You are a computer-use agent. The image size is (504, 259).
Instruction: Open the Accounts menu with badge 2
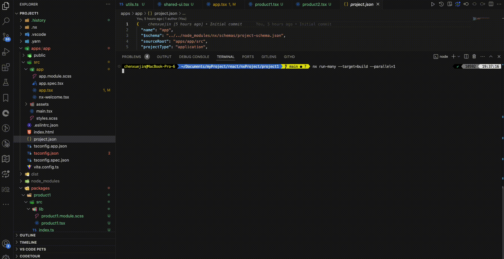(6, 244)
